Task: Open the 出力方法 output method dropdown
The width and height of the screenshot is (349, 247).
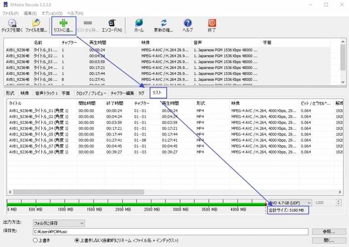Action: click(x=59, y=223)
